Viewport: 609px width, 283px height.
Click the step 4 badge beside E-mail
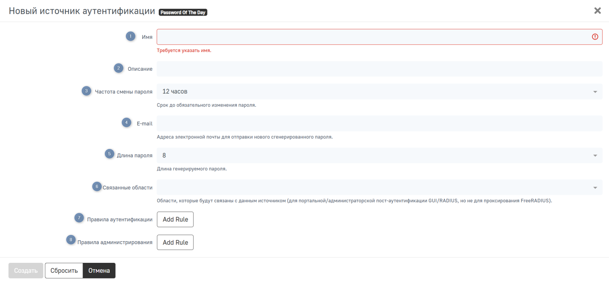126,122
